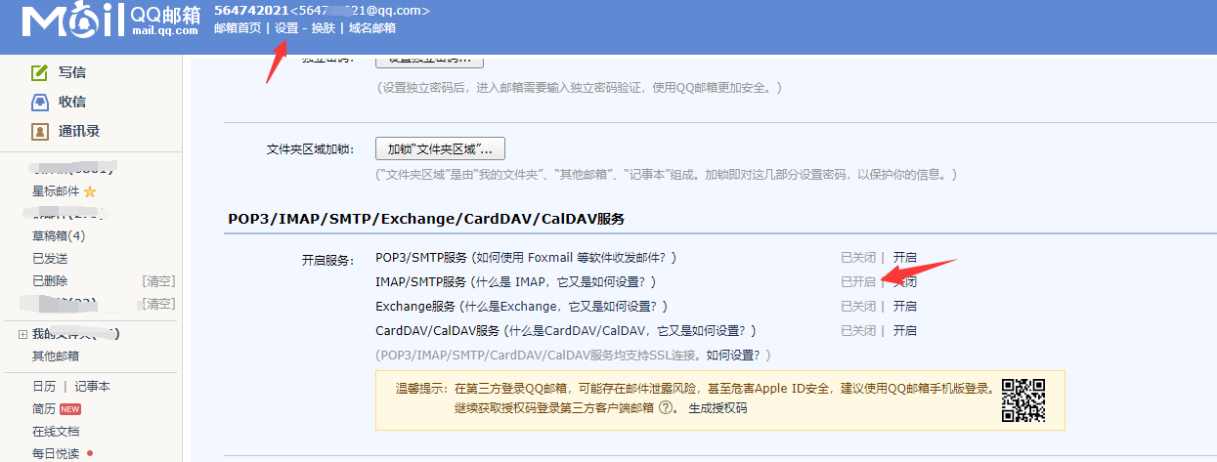Click the 换肤 skin link
The height and width of the screenshot is (462, 1217).
(323, 28)
